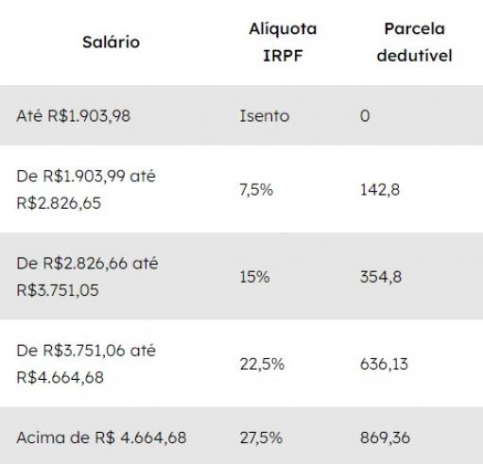Click the Alíquota IRPF column header
This screenshot has width=483, height=464.
pyautogui.click(x=283, y=43)
